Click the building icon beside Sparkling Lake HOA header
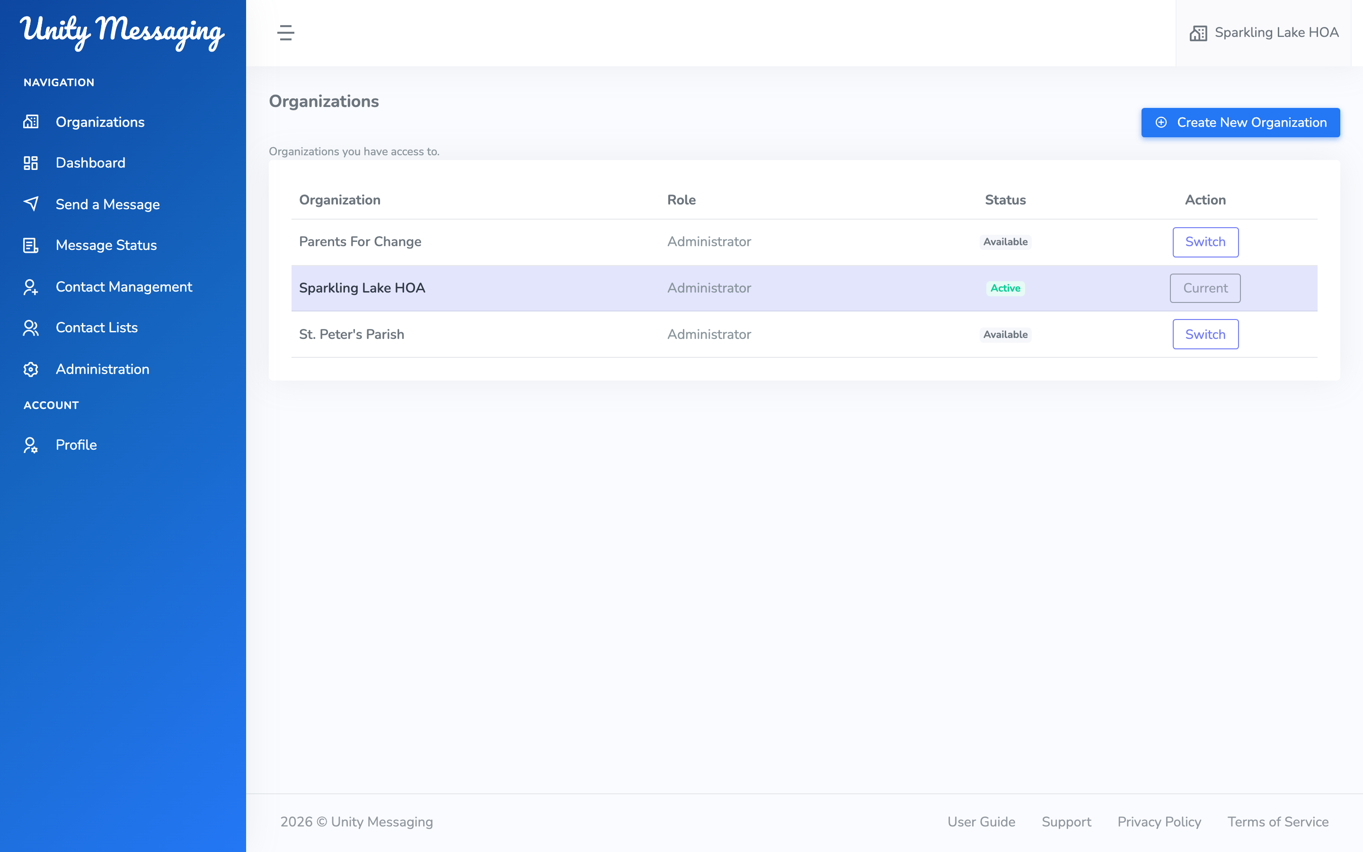Image resolution: width=1363 pixels, height=852 pixels. pos(1198,33)
